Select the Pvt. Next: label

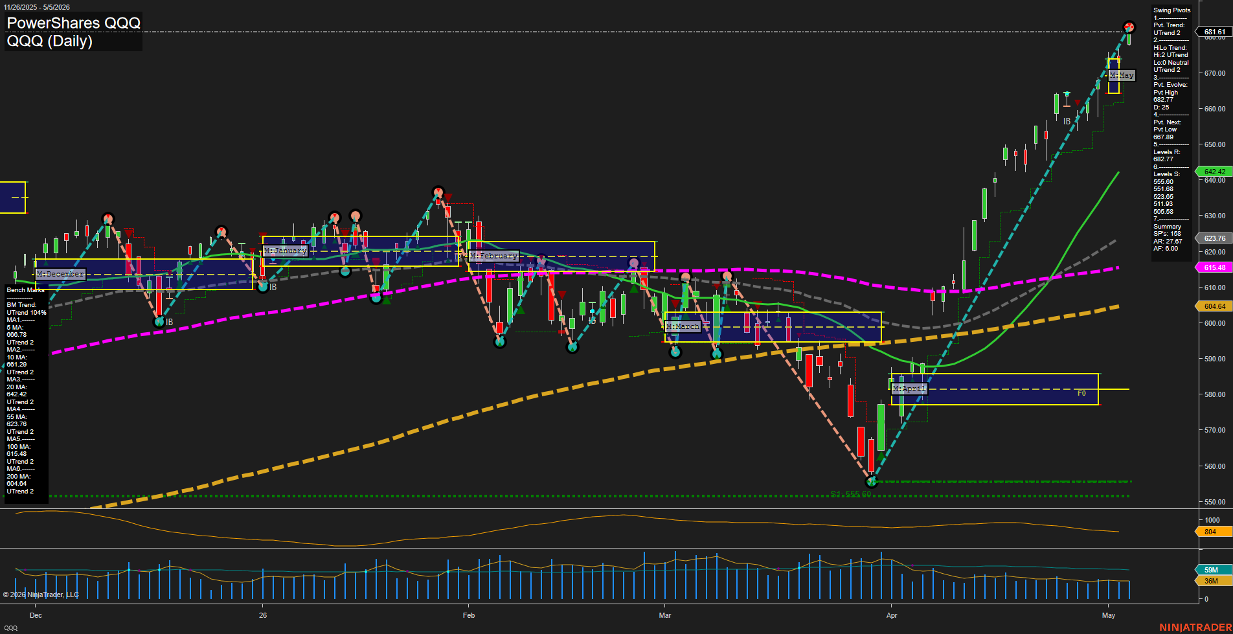pyautogui.click(x=1168, y=122)
